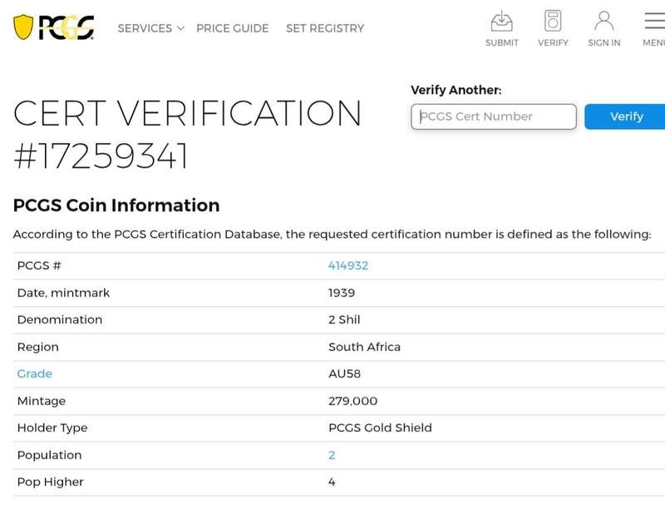The image size is (665, 509).
Task: Select the 1939 date value
Action: (342, 293)
